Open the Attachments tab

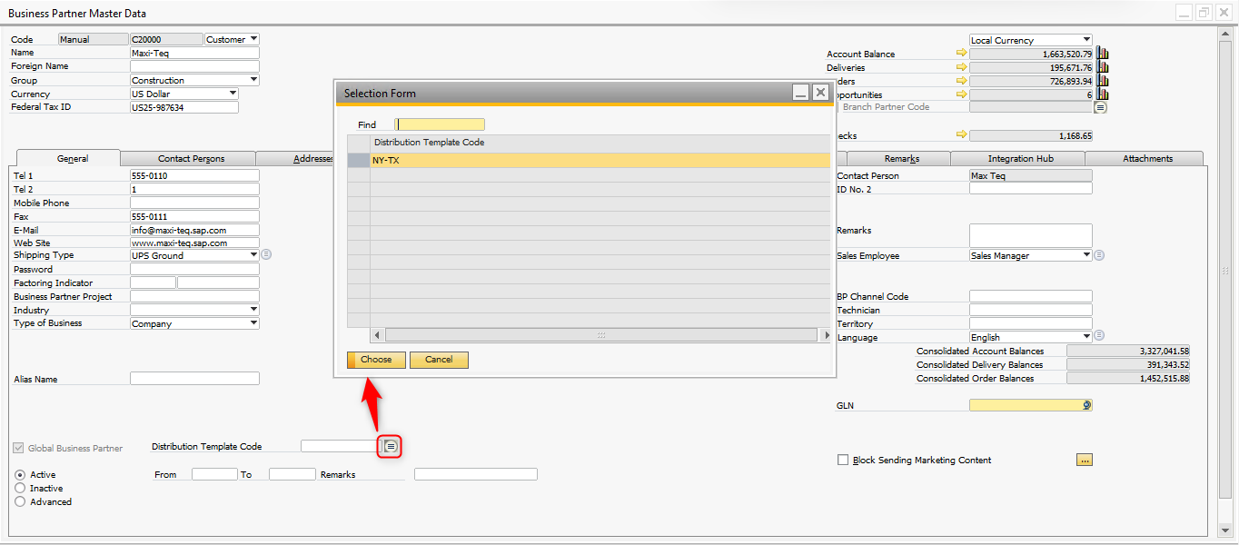coord(1147,159)
